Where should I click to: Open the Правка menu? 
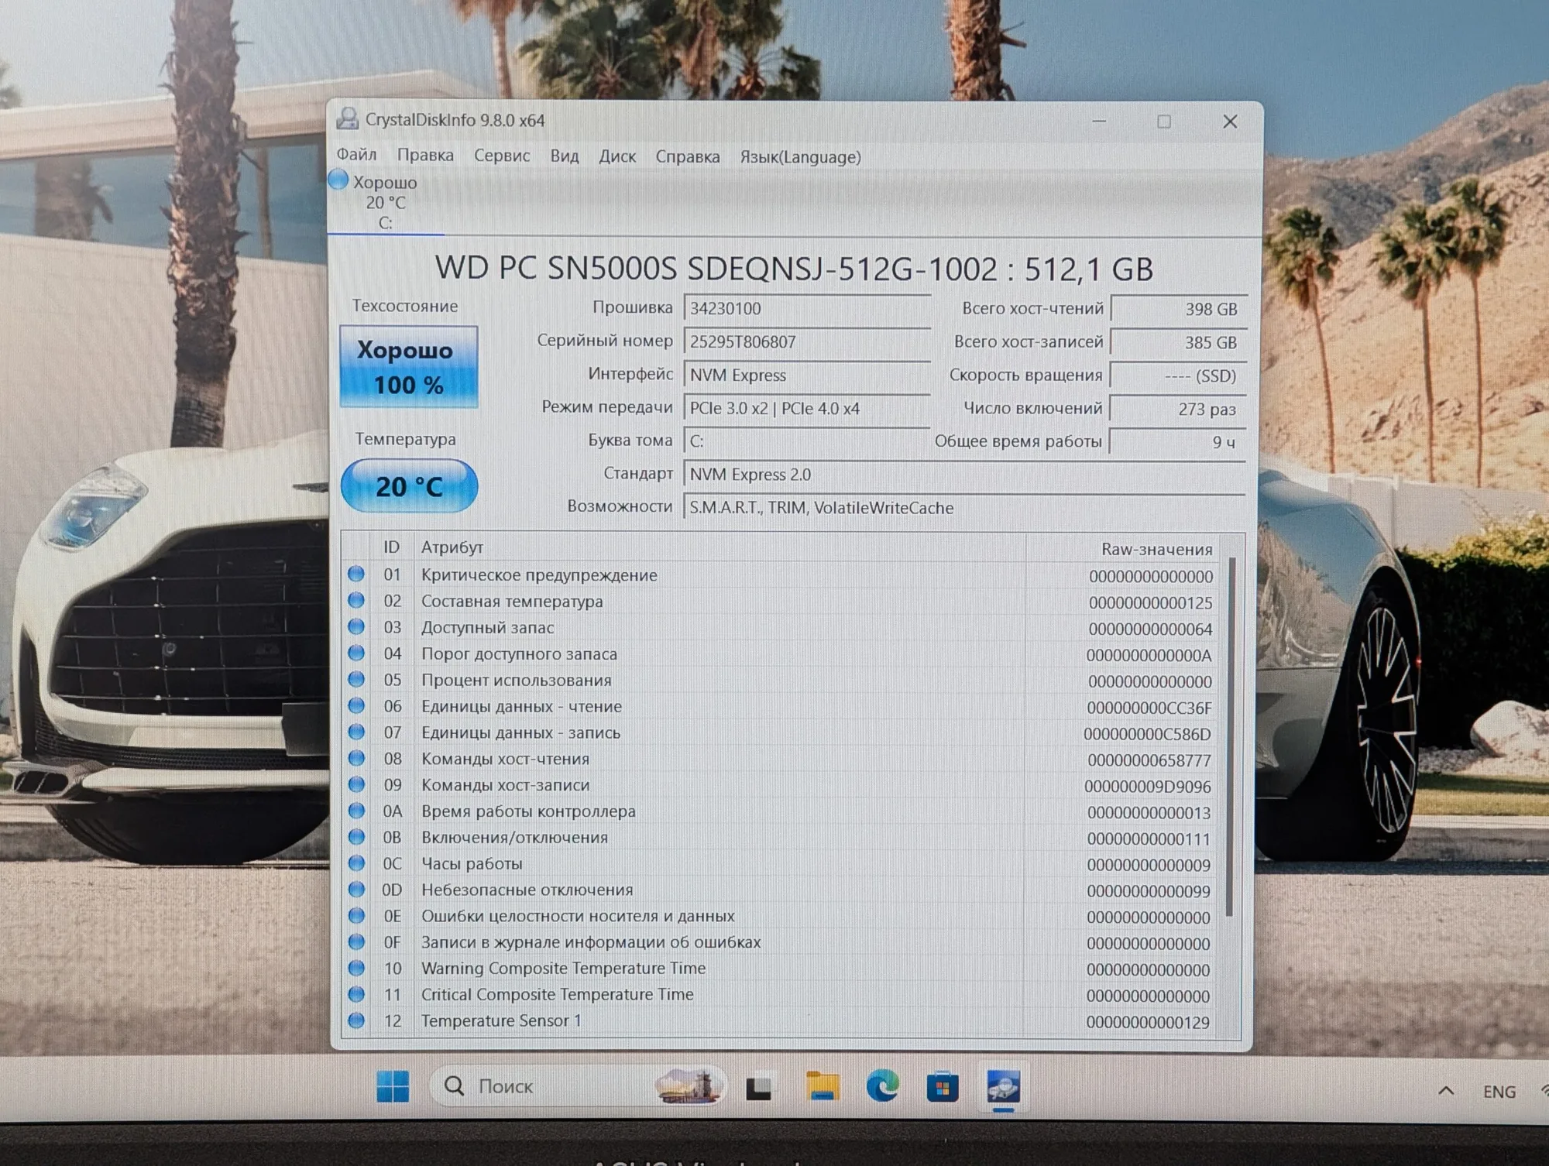click(x=425, y=156)
